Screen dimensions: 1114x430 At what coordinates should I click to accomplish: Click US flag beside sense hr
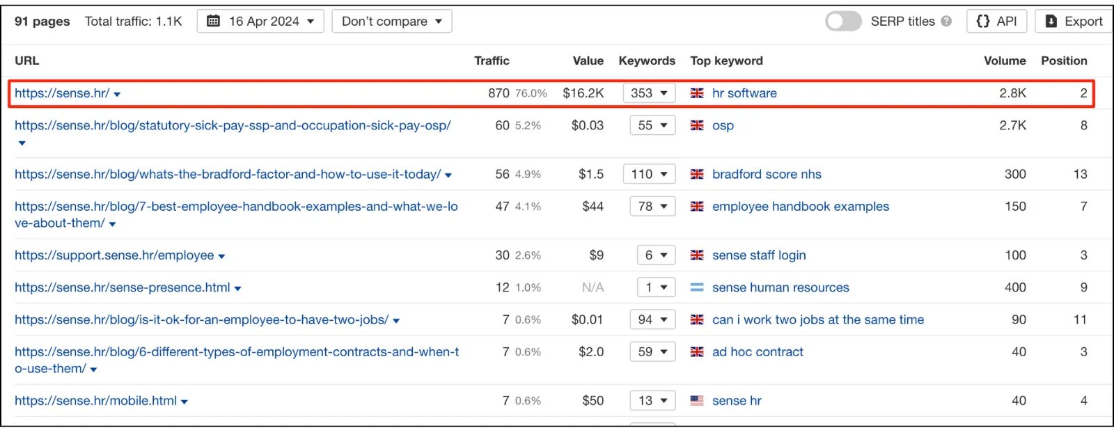[697, 401]
